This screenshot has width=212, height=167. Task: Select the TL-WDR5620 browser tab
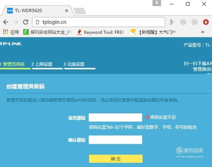[x=38, y=11]
